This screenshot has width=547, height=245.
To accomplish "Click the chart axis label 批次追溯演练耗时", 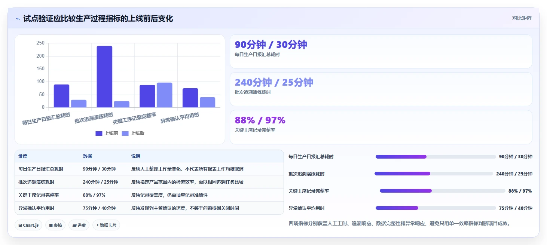I will coord(94,118).
